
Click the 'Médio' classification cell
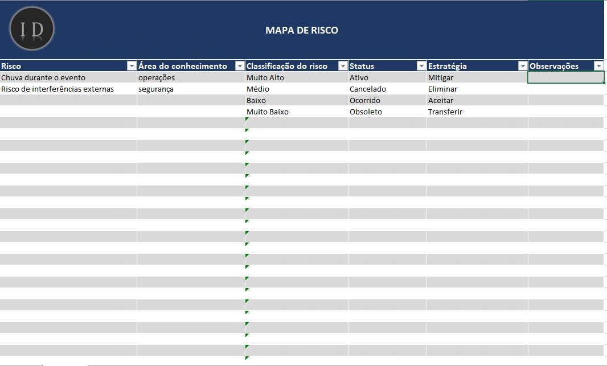point(258,89)
